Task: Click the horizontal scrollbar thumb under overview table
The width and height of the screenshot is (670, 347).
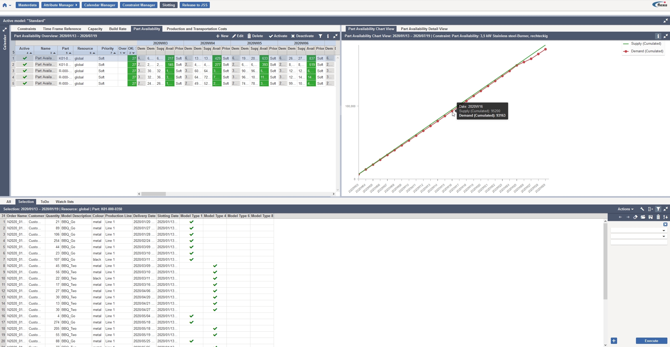Action: [x=153, y=194]
